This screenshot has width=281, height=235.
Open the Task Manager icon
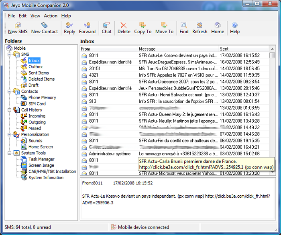24,159
